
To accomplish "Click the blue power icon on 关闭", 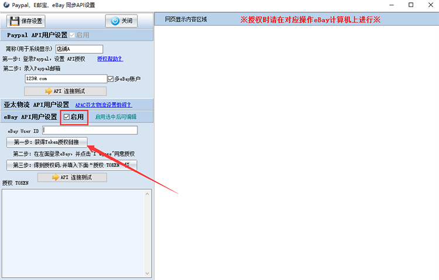I will point(115,21).
